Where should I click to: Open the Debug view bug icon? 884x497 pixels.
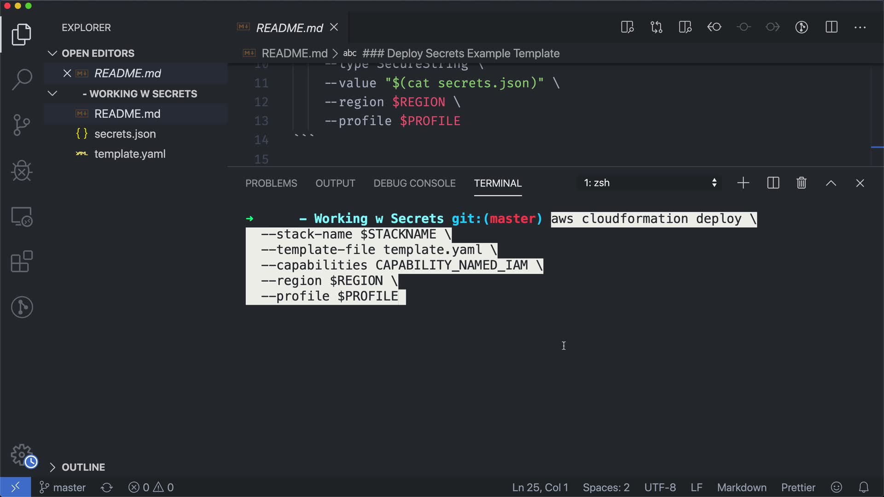tap(22, 171)
